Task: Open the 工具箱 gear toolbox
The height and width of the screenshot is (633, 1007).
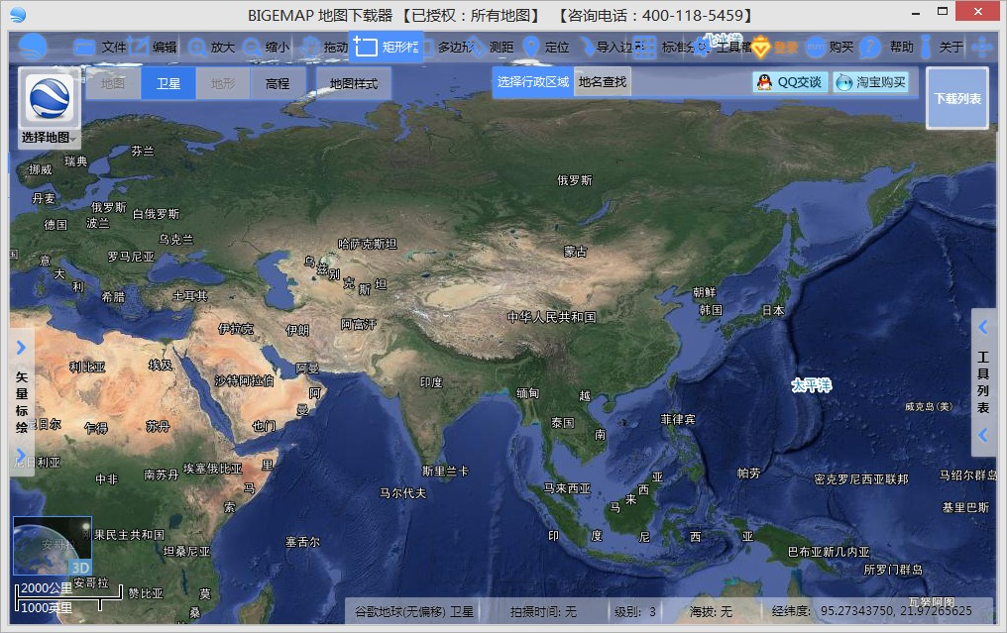Action: pyautogui.click(x=722, y=47)
